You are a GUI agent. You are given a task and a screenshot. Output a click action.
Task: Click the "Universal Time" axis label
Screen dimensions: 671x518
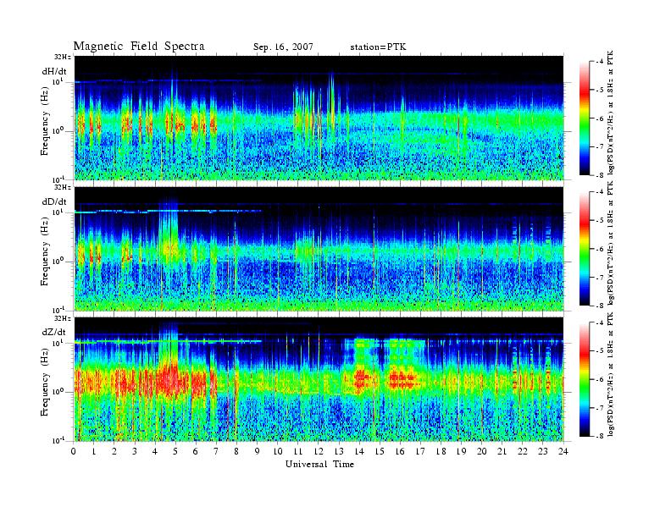(x=319, y=464)
